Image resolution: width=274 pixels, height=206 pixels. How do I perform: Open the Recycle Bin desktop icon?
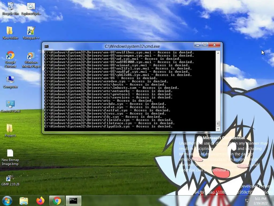tap(10, 9)
